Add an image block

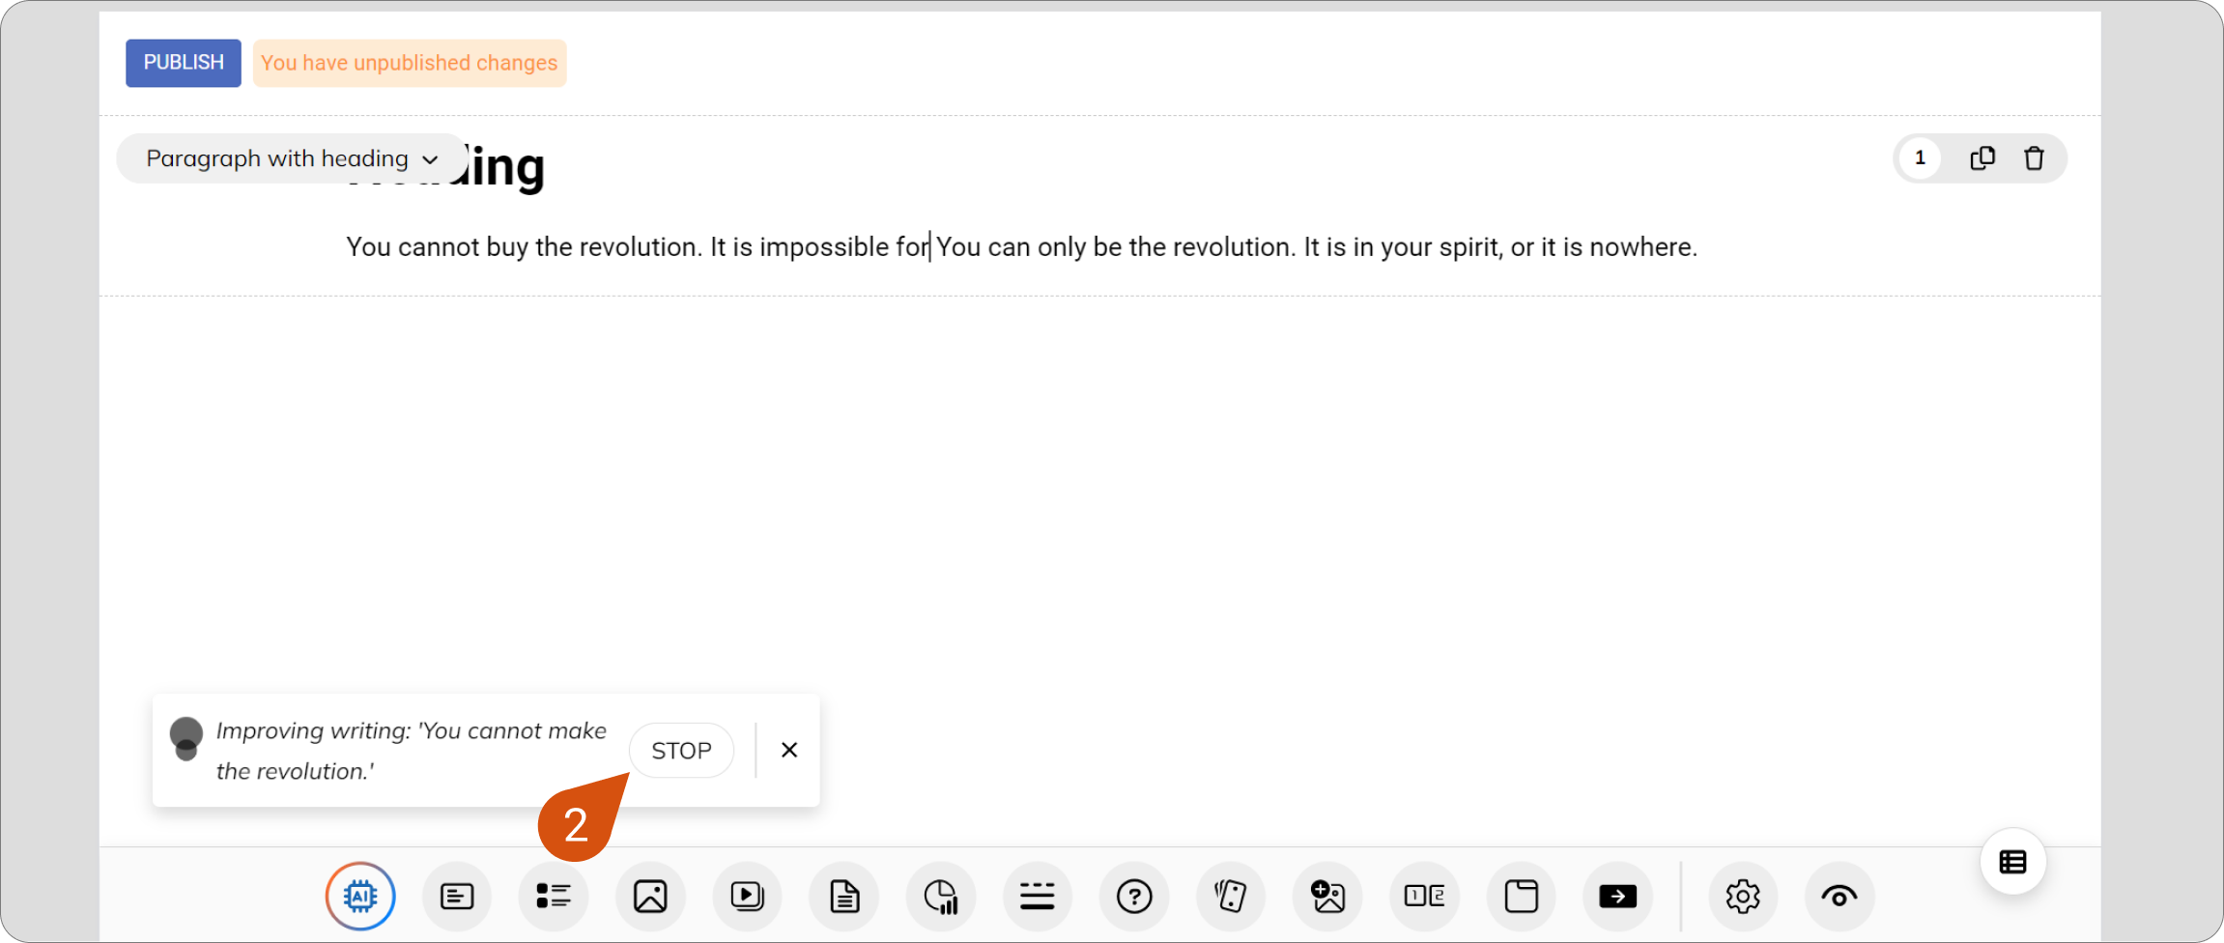coord(650,897)
